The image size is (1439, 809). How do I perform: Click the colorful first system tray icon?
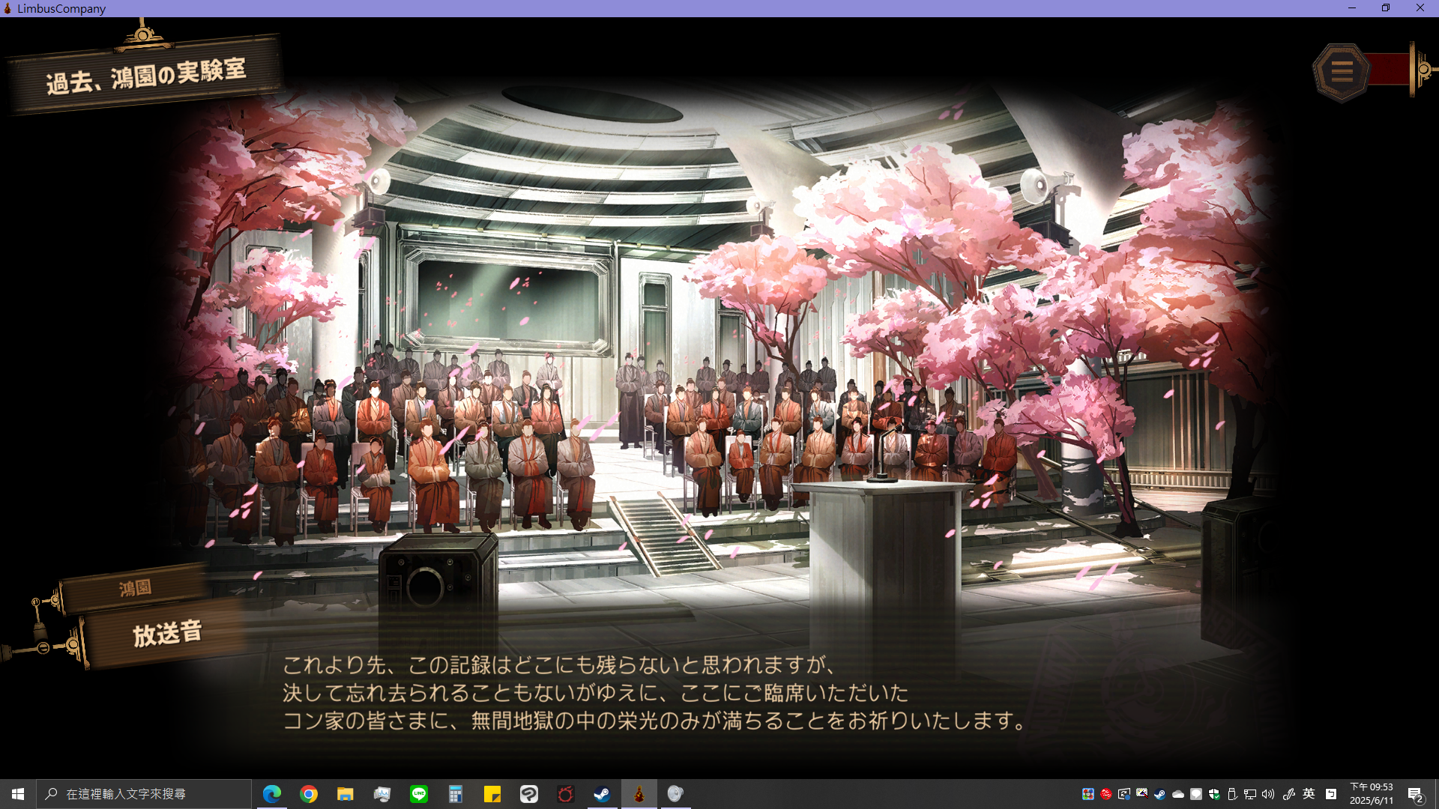click(x=1088, y=794)
